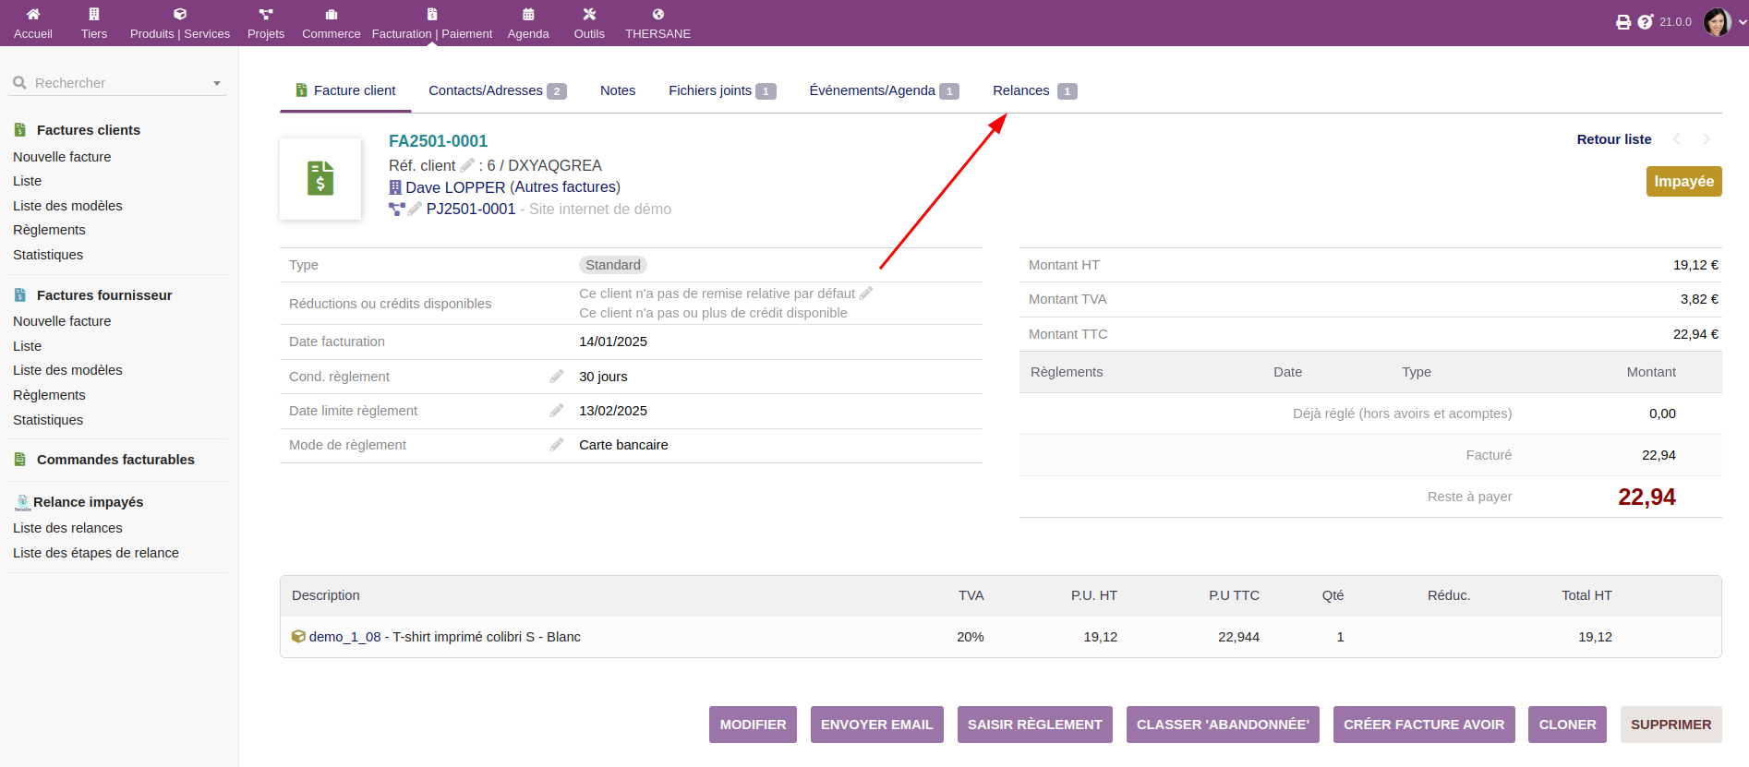The height and width of the screenshot is (767, 1749).
Task: Edit default relative discount pencil icon
Action: click(x=866, y=294)
